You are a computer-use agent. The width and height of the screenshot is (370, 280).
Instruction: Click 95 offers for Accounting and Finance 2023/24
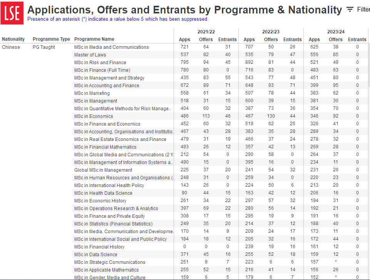point(336,85)
